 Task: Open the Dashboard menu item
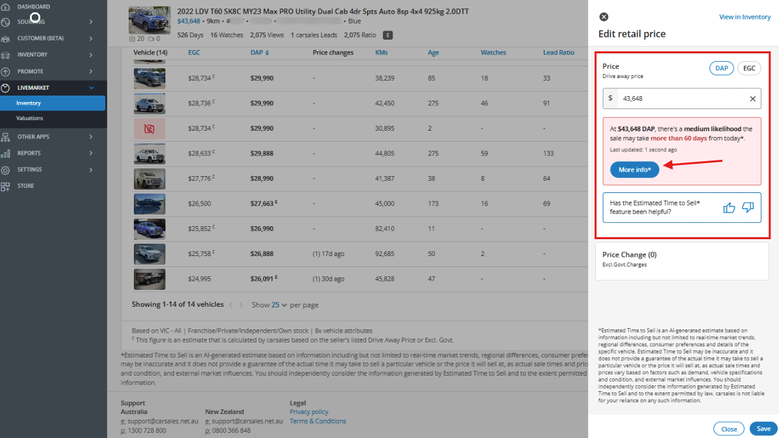click(x=34, y=6)
